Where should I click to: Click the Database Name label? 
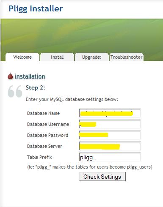pos(44,113)
